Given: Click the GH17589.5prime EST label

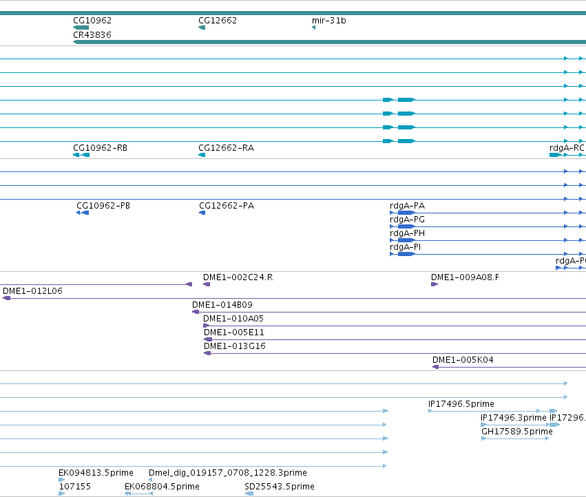Looking at the screenshot, I should coord(517,432).
